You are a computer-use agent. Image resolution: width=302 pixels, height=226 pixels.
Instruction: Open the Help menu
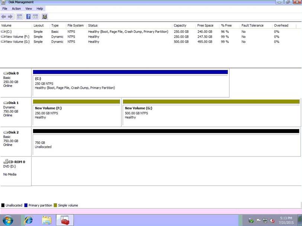tap(40, 9)
